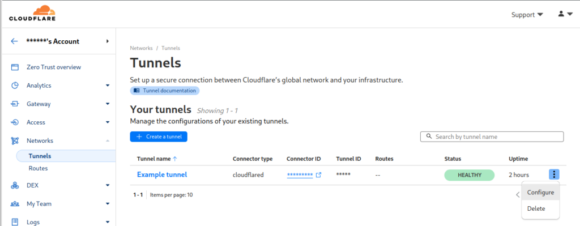Click the Zero Trust overview icon
Screen dimensions: 580x226
tap(15, 67)
